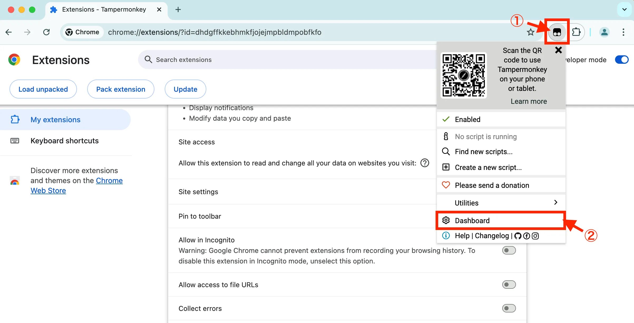Click Learn more under QR code
Screen dimensions: 634x323
tap(529, 101)
